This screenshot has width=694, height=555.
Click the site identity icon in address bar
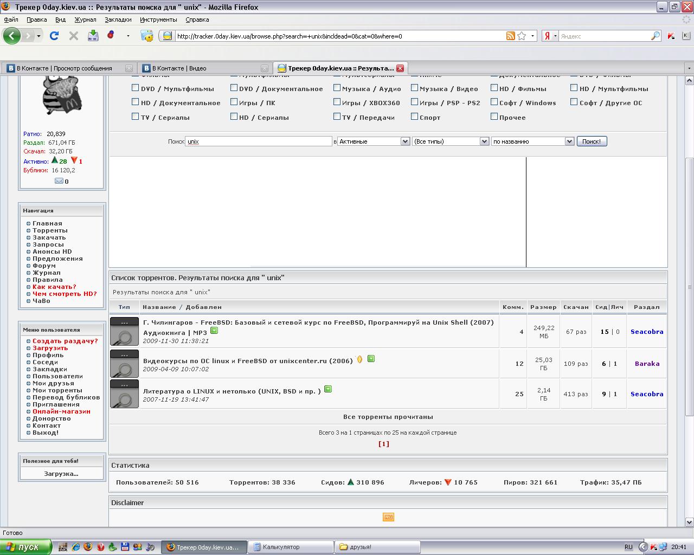tap(168, 36)
